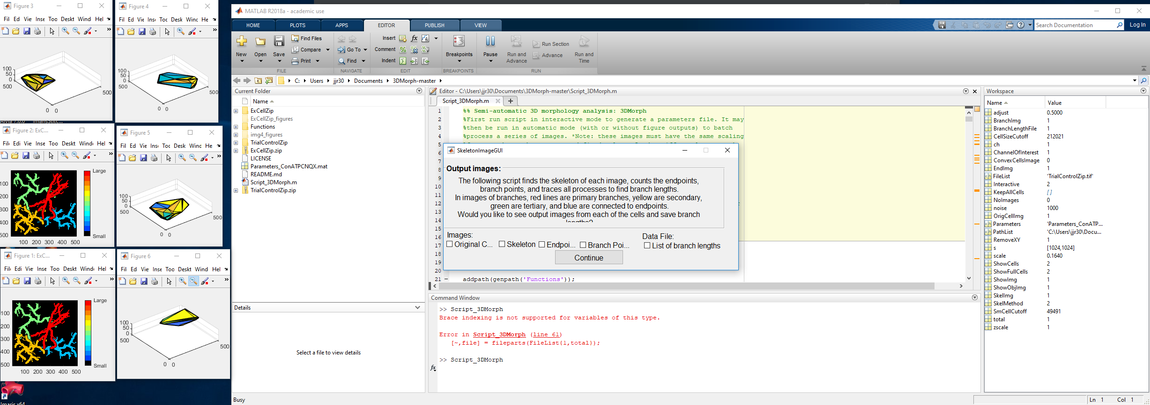Click the Print icon in EDITOR ribbon
The height and width of the screenshot is (405, 1150).
[x=295, y=61]
